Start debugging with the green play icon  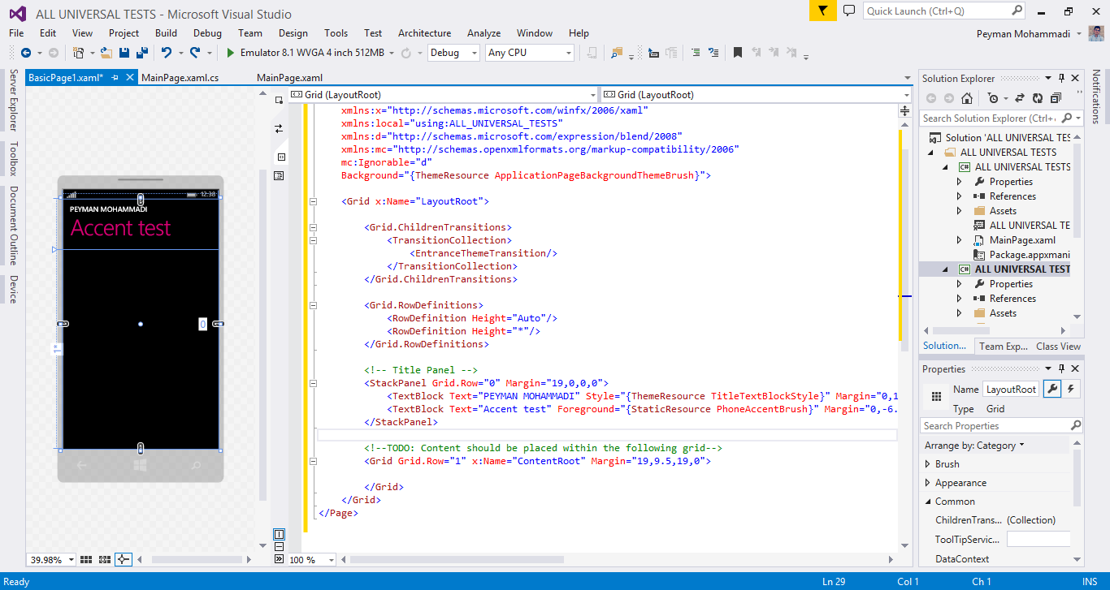[x=230, y=53]
